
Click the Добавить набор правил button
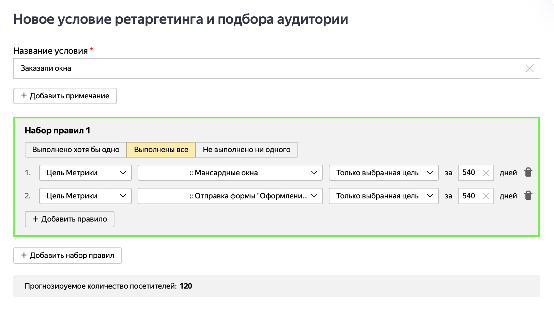(x=67, y=255)
